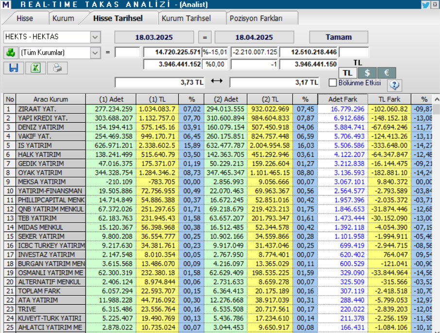Sort by Adet Fark column header
Image resolution: width=440 pixels, height=333 pixels.
[343, 100]
